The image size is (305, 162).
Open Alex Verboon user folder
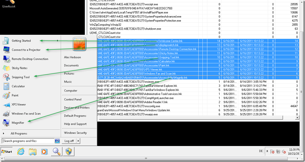73,58
